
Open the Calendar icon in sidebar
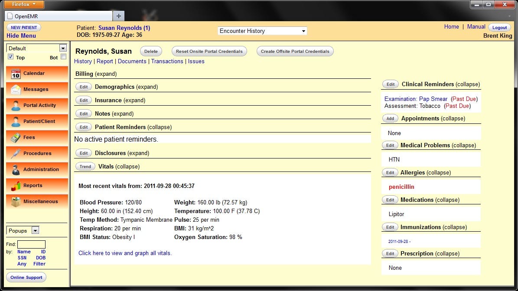(16, 74)
